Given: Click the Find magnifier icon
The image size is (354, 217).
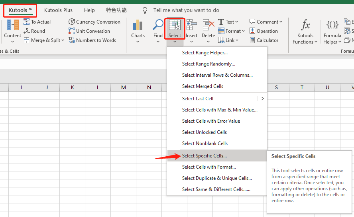Looking at the screenshot, I should coord(158,25).
